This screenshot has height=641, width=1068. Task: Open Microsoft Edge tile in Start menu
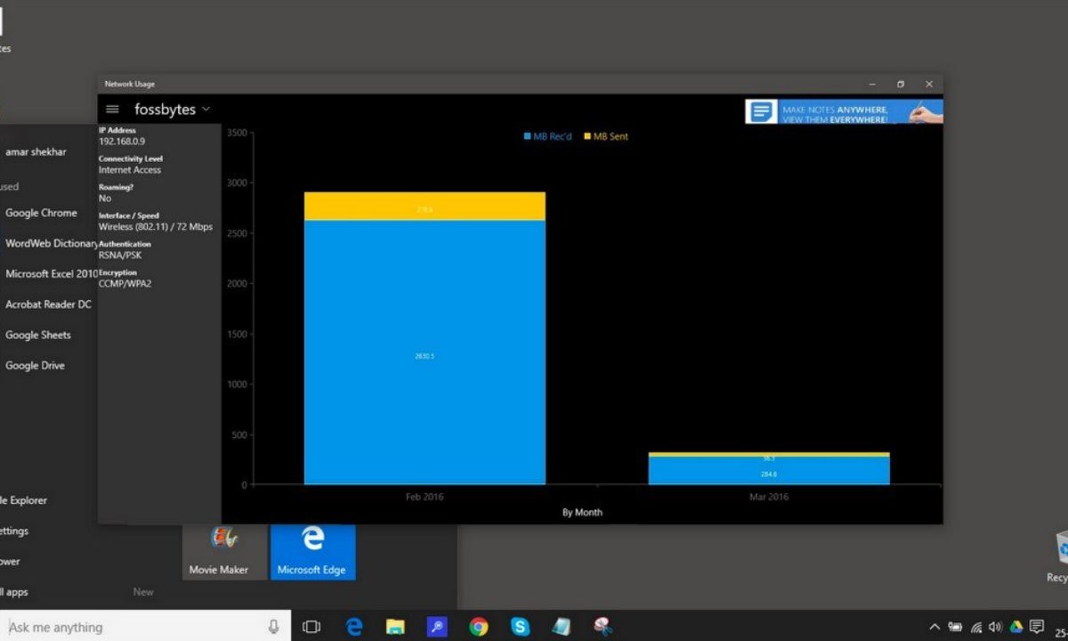[312, 551]
